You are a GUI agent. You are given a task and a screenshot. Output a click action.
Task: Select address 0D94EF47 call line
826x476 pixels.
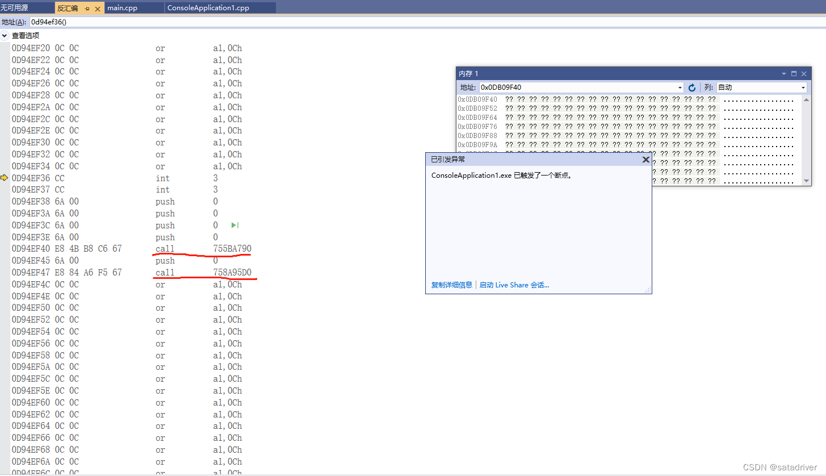coord(132,273)
